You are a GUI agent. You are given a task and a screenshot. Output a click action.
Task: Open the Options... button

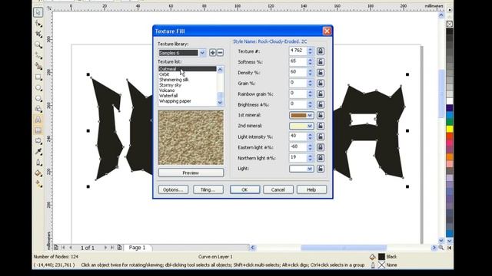(x=173, y=189)
